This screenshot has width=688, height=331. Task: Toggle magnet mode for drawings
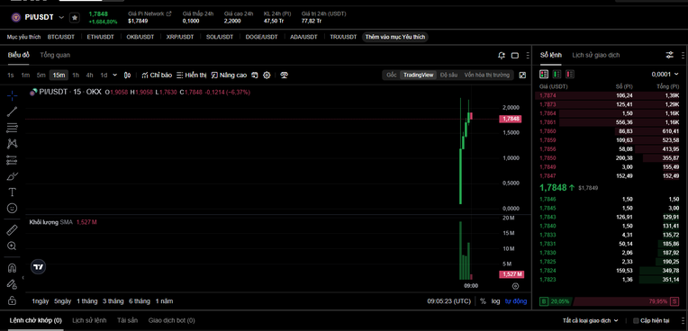pyautogui.click(x=13, y=268)
